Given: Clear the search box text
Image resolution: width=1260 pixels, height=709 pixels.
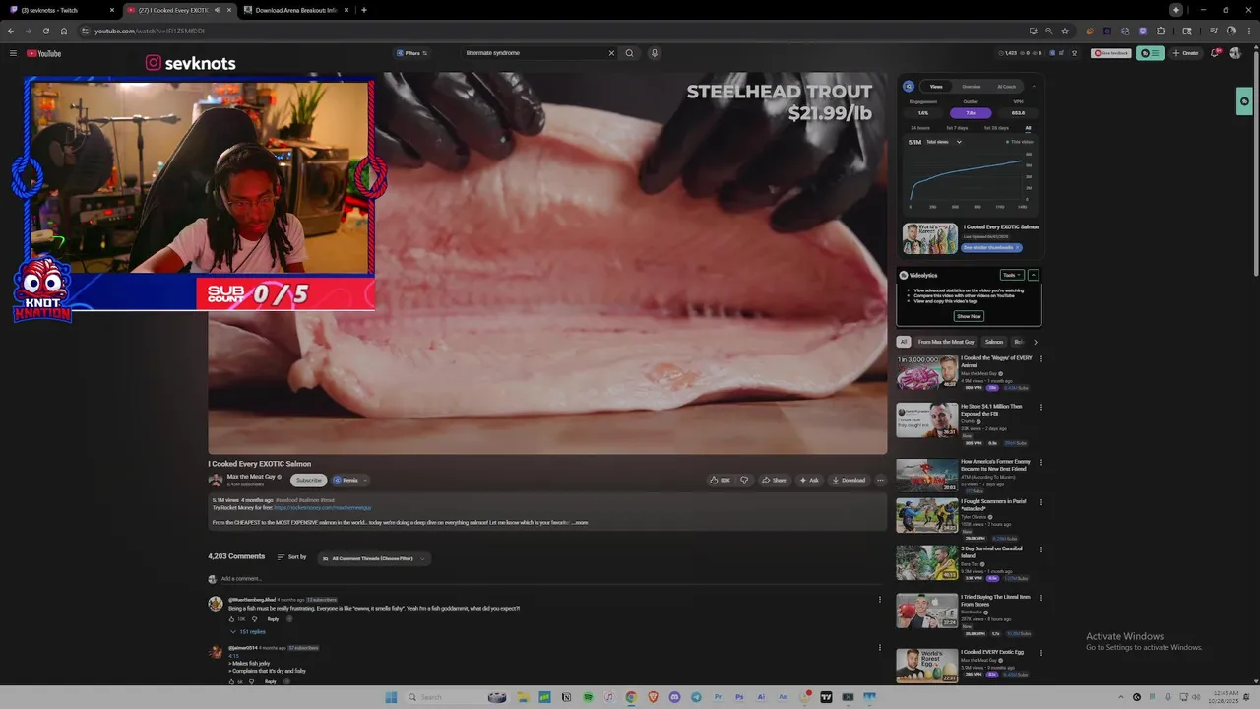Looking at the screenshot, I should tap(611, 53).
